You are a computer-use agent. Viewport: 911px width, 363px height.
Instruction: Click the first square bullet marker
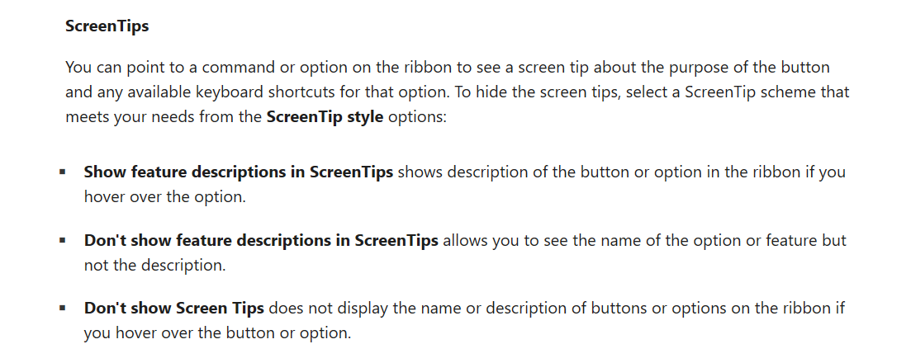coord(62,172)
